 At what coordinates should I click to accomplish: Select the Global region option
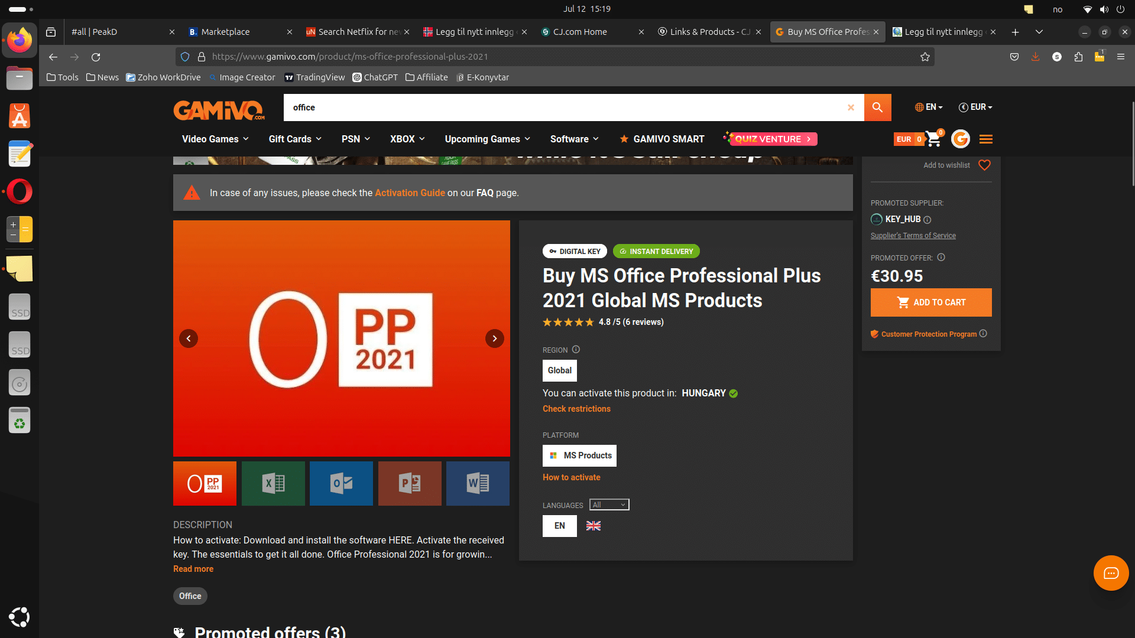[559, 370]
